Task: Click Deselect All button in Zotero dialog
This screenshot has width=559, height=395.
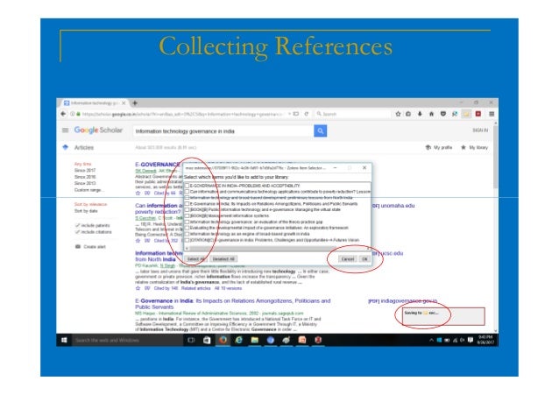Action: pos(223,259)
